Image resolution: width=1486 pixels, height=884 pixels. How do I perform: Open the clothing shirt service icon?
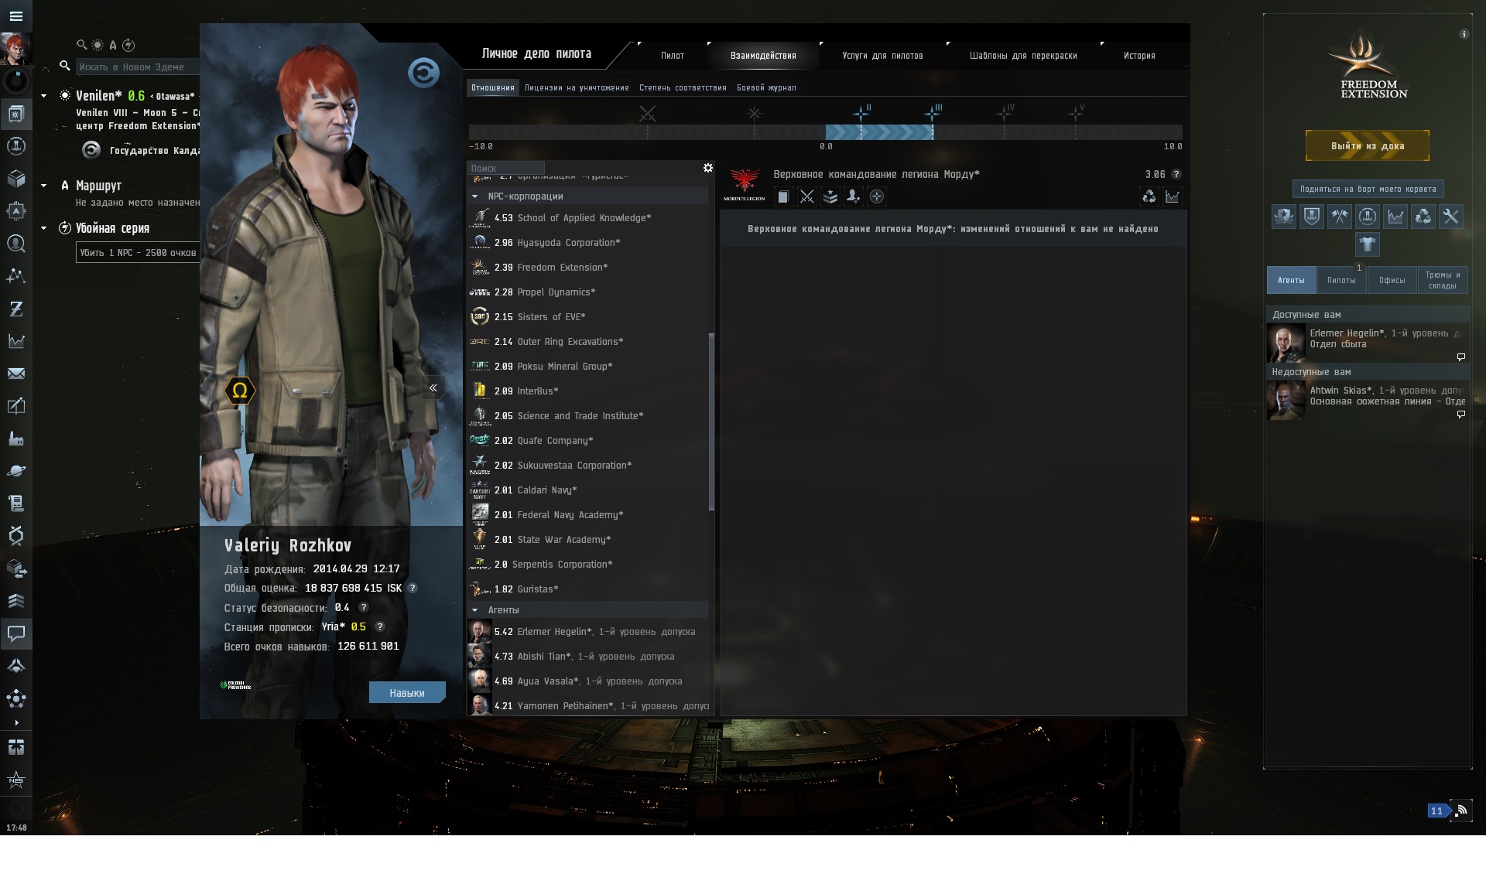click(x=1367, y=244)
